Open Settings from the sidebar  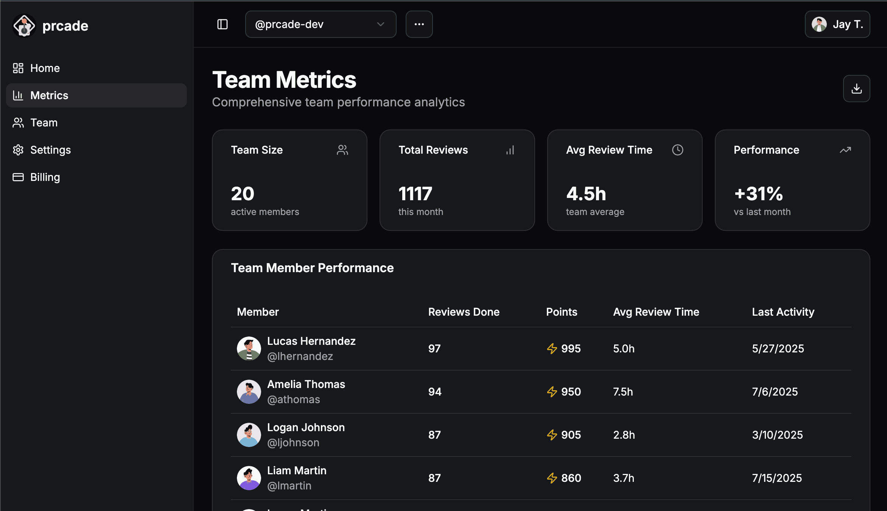50,150
